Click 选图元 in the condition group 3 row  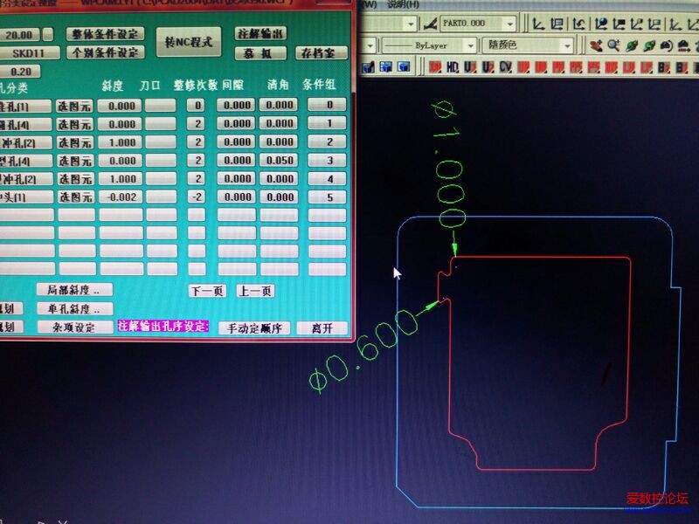pyautogui.click(x=75, y=161)
